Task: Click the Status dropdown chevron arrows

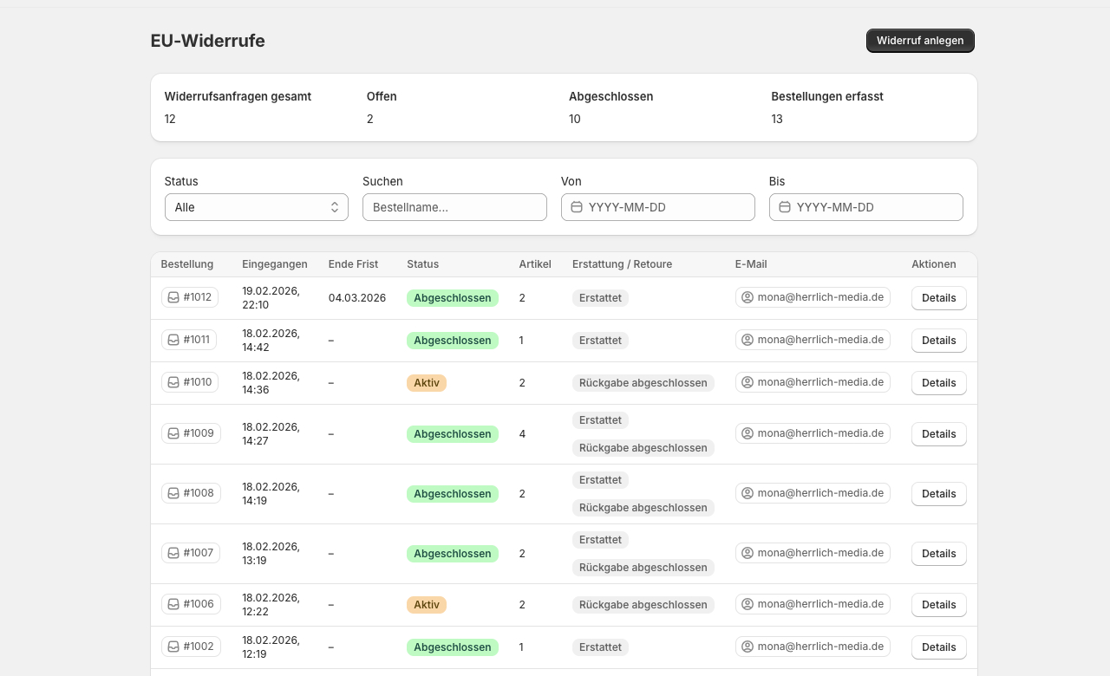Action: click(x=335, y=207)
